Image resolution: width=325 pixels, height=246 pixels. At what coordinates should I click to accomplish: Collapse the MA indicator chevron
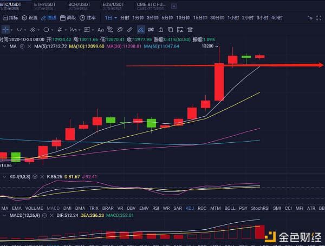click(4, 46)
